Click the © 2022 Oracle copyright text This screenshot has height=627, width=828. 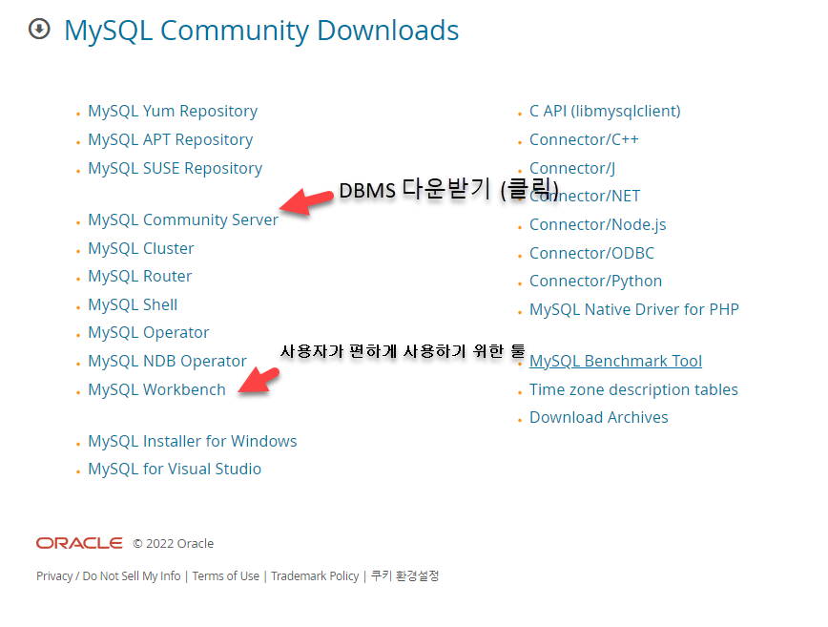coord(174,544)
